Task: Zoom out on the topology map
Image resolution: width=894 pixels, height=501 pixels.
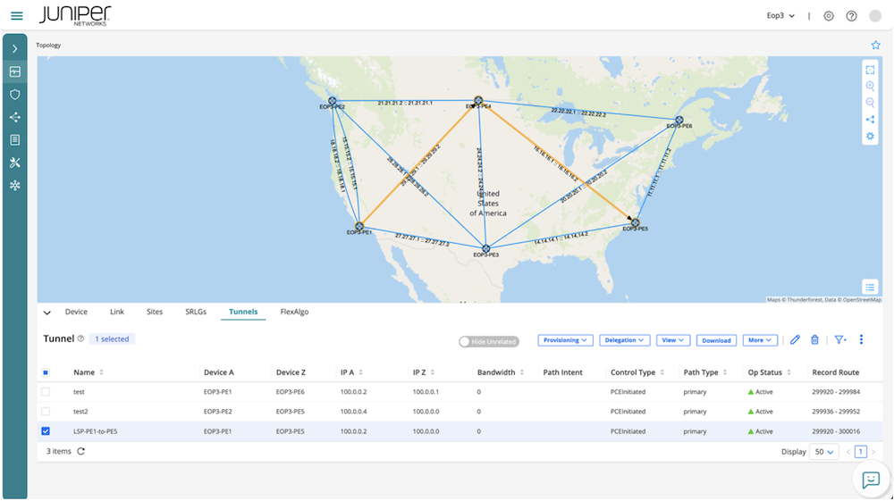Action: click(x=870, y=103)
